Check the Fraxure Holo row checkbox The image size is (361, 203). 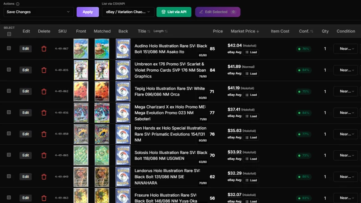click(9, 198)
